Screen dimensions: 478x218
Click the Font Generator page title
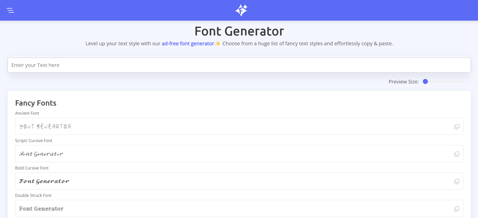pyautogui.click(x=239, y=31)
